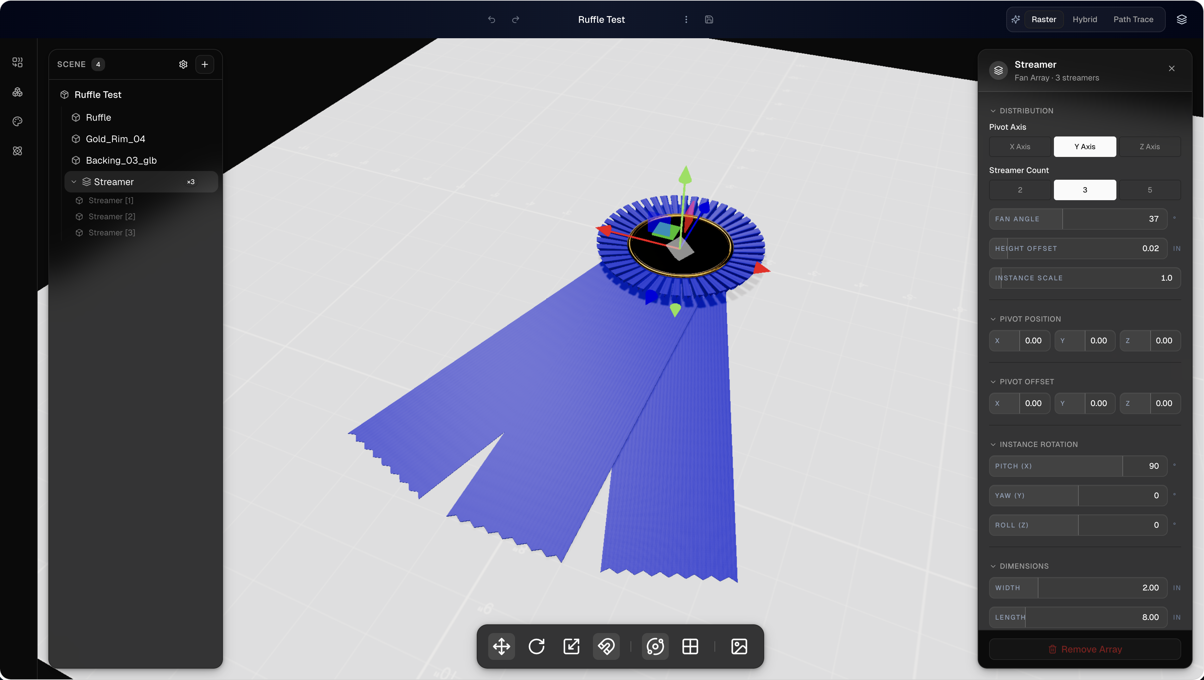Toggle the magnet snapping tool

606,646
